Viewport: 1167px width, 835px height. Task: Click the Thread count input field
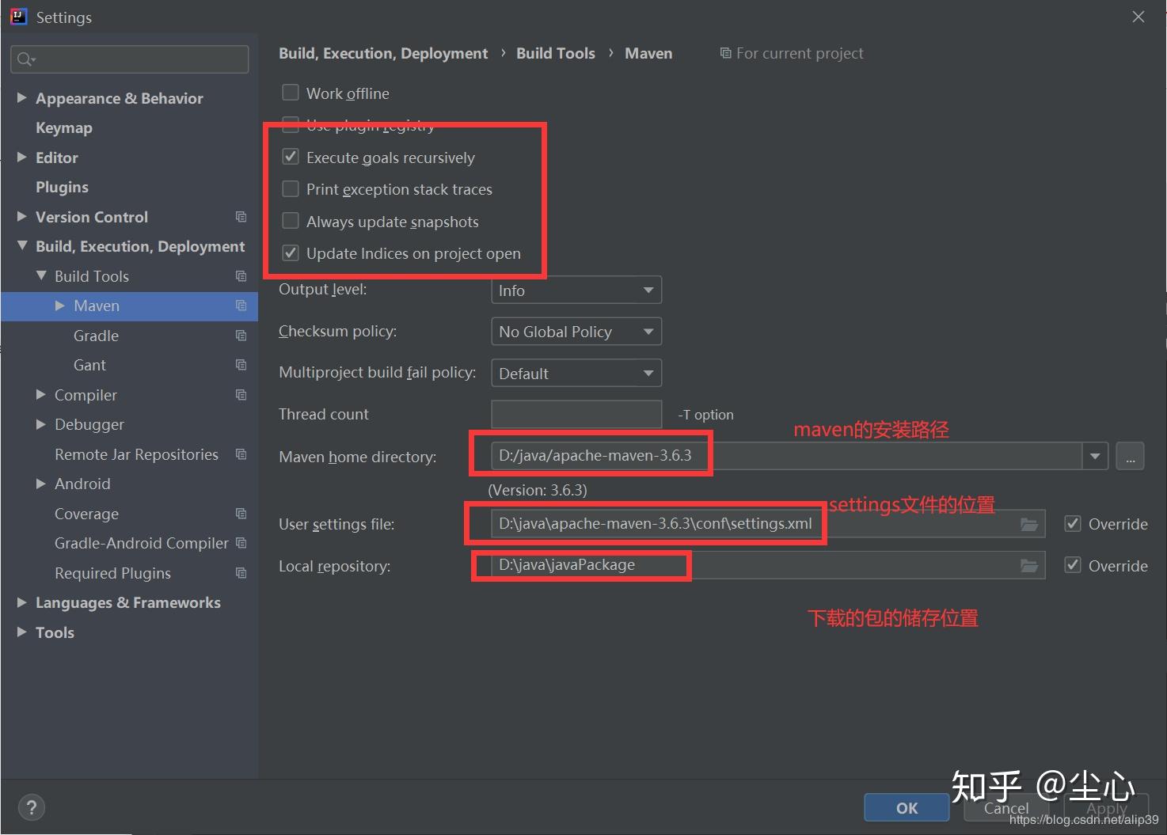point(576,414)
